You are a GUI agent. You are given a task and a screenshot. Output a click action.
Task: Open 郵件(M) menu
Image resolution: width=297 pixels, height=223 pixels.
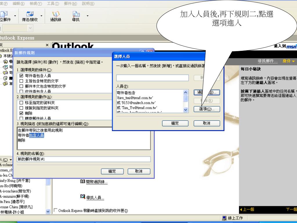click(x=70, y=3)
